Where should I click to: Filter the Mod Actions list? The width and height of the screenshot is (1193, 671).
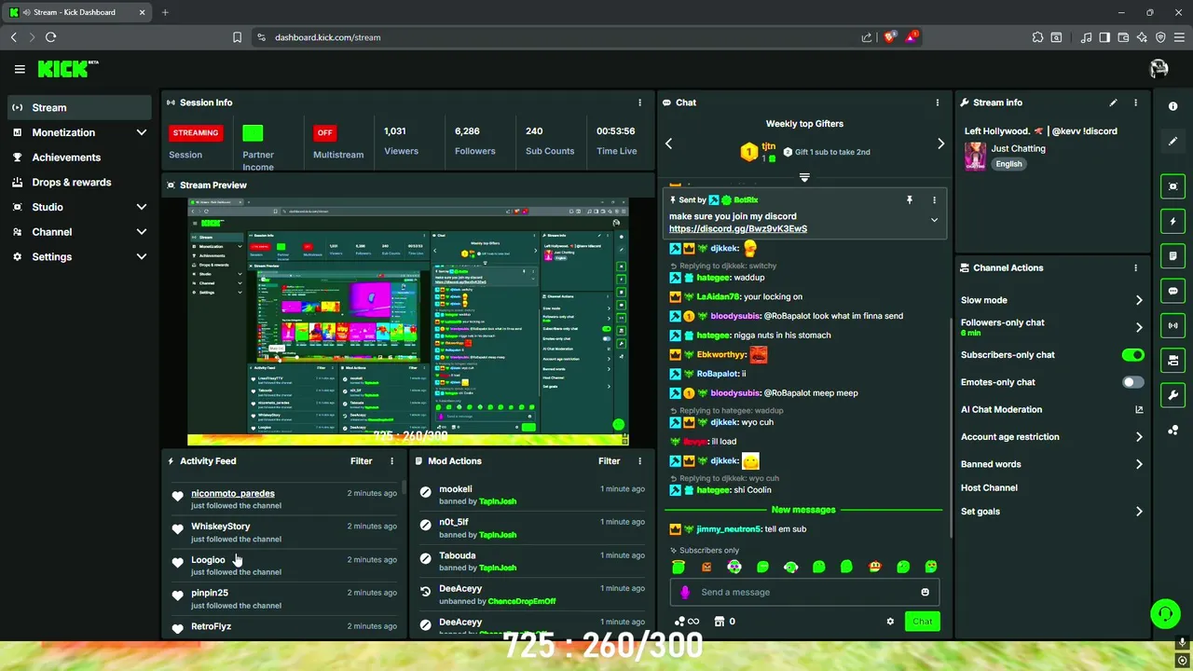pyautogui.click(x=609, y=461)
